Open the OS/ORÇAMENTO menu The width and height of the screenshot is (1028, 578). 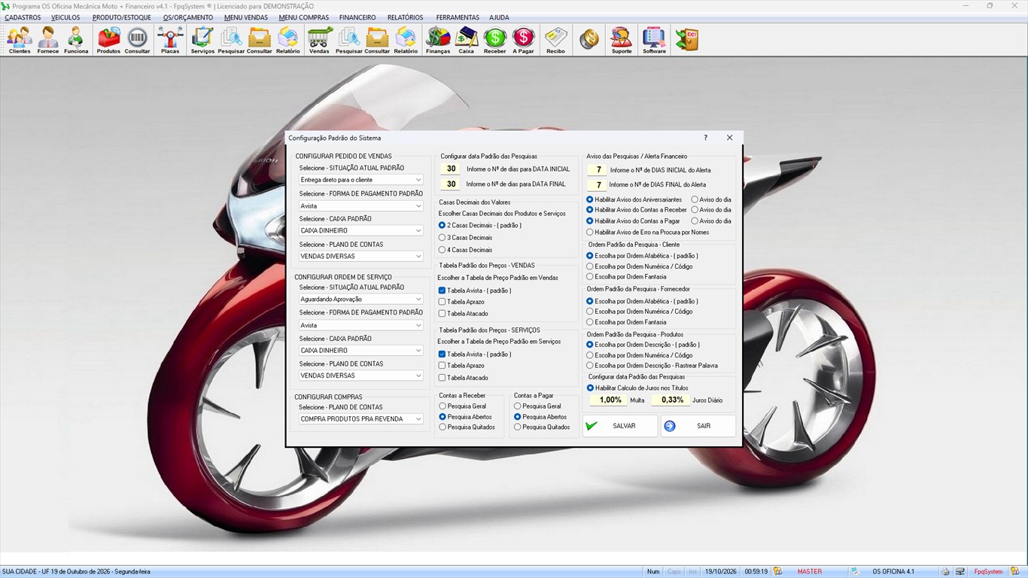pyautogui.click(x=188, y=17)
